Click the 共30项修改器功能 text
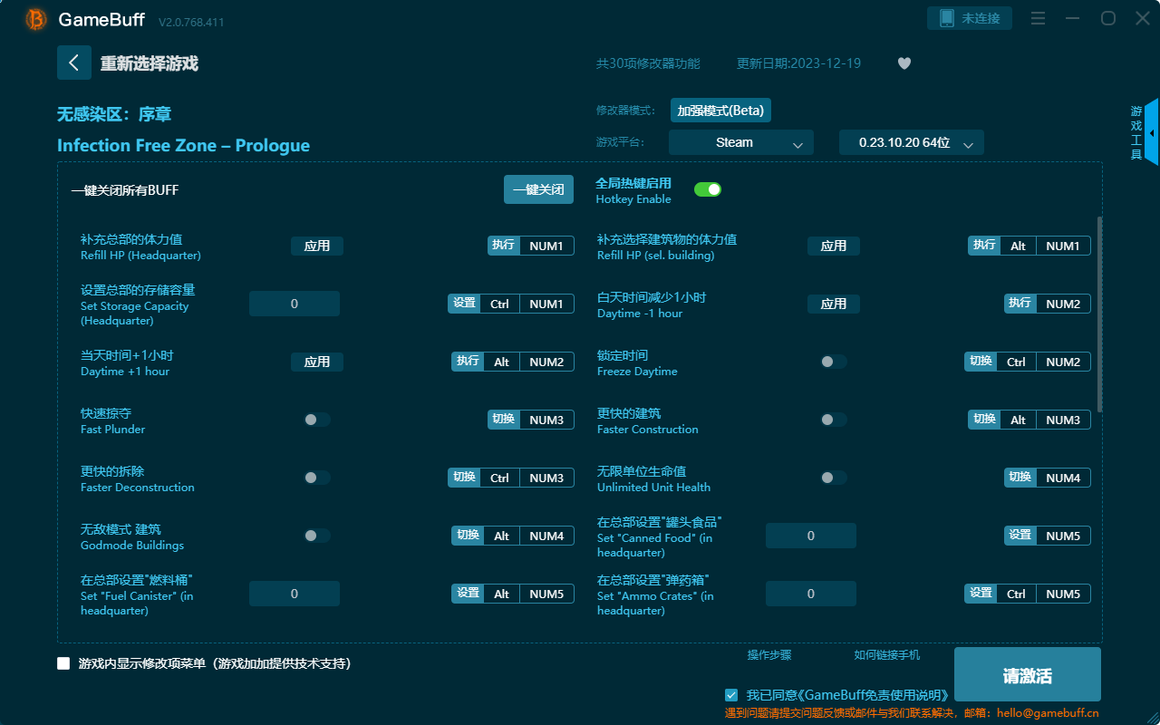 point(648,63)
